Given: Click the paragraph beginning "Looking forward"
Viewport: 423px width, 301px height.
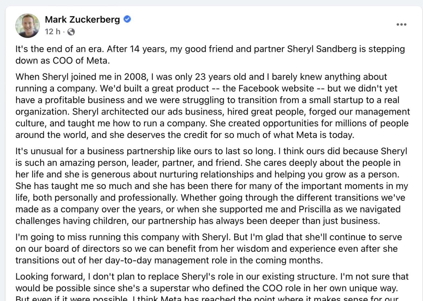Looking at the screenshot, I should pos(212,287).
